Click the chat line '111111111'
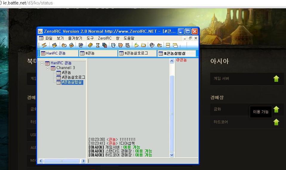Viewport: 286px width, 170px height. click(x=112, y=139)
